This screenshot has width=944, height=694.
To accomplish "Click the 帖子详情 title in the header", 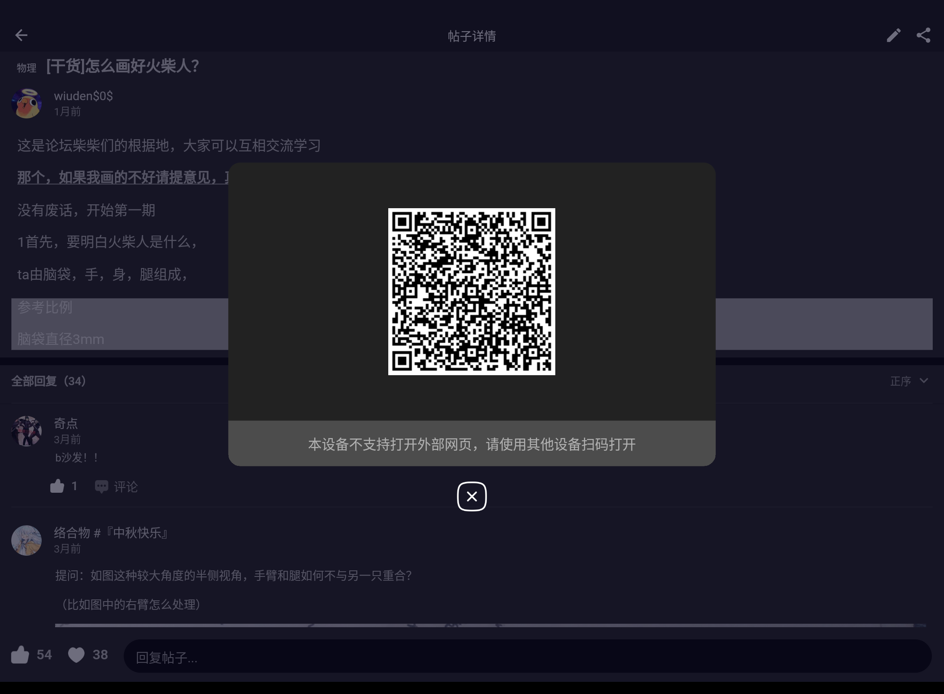I will 471,36.
